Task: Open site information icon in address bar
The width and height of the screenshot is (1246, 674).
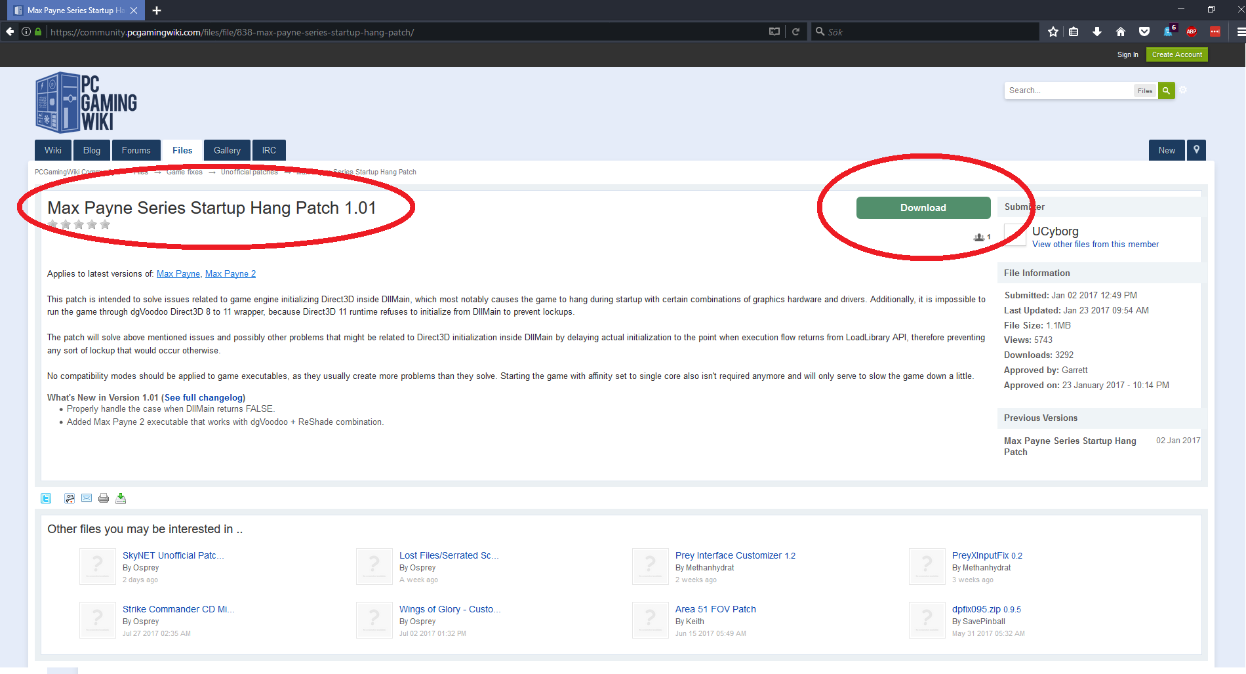Action: click(26, 31)
